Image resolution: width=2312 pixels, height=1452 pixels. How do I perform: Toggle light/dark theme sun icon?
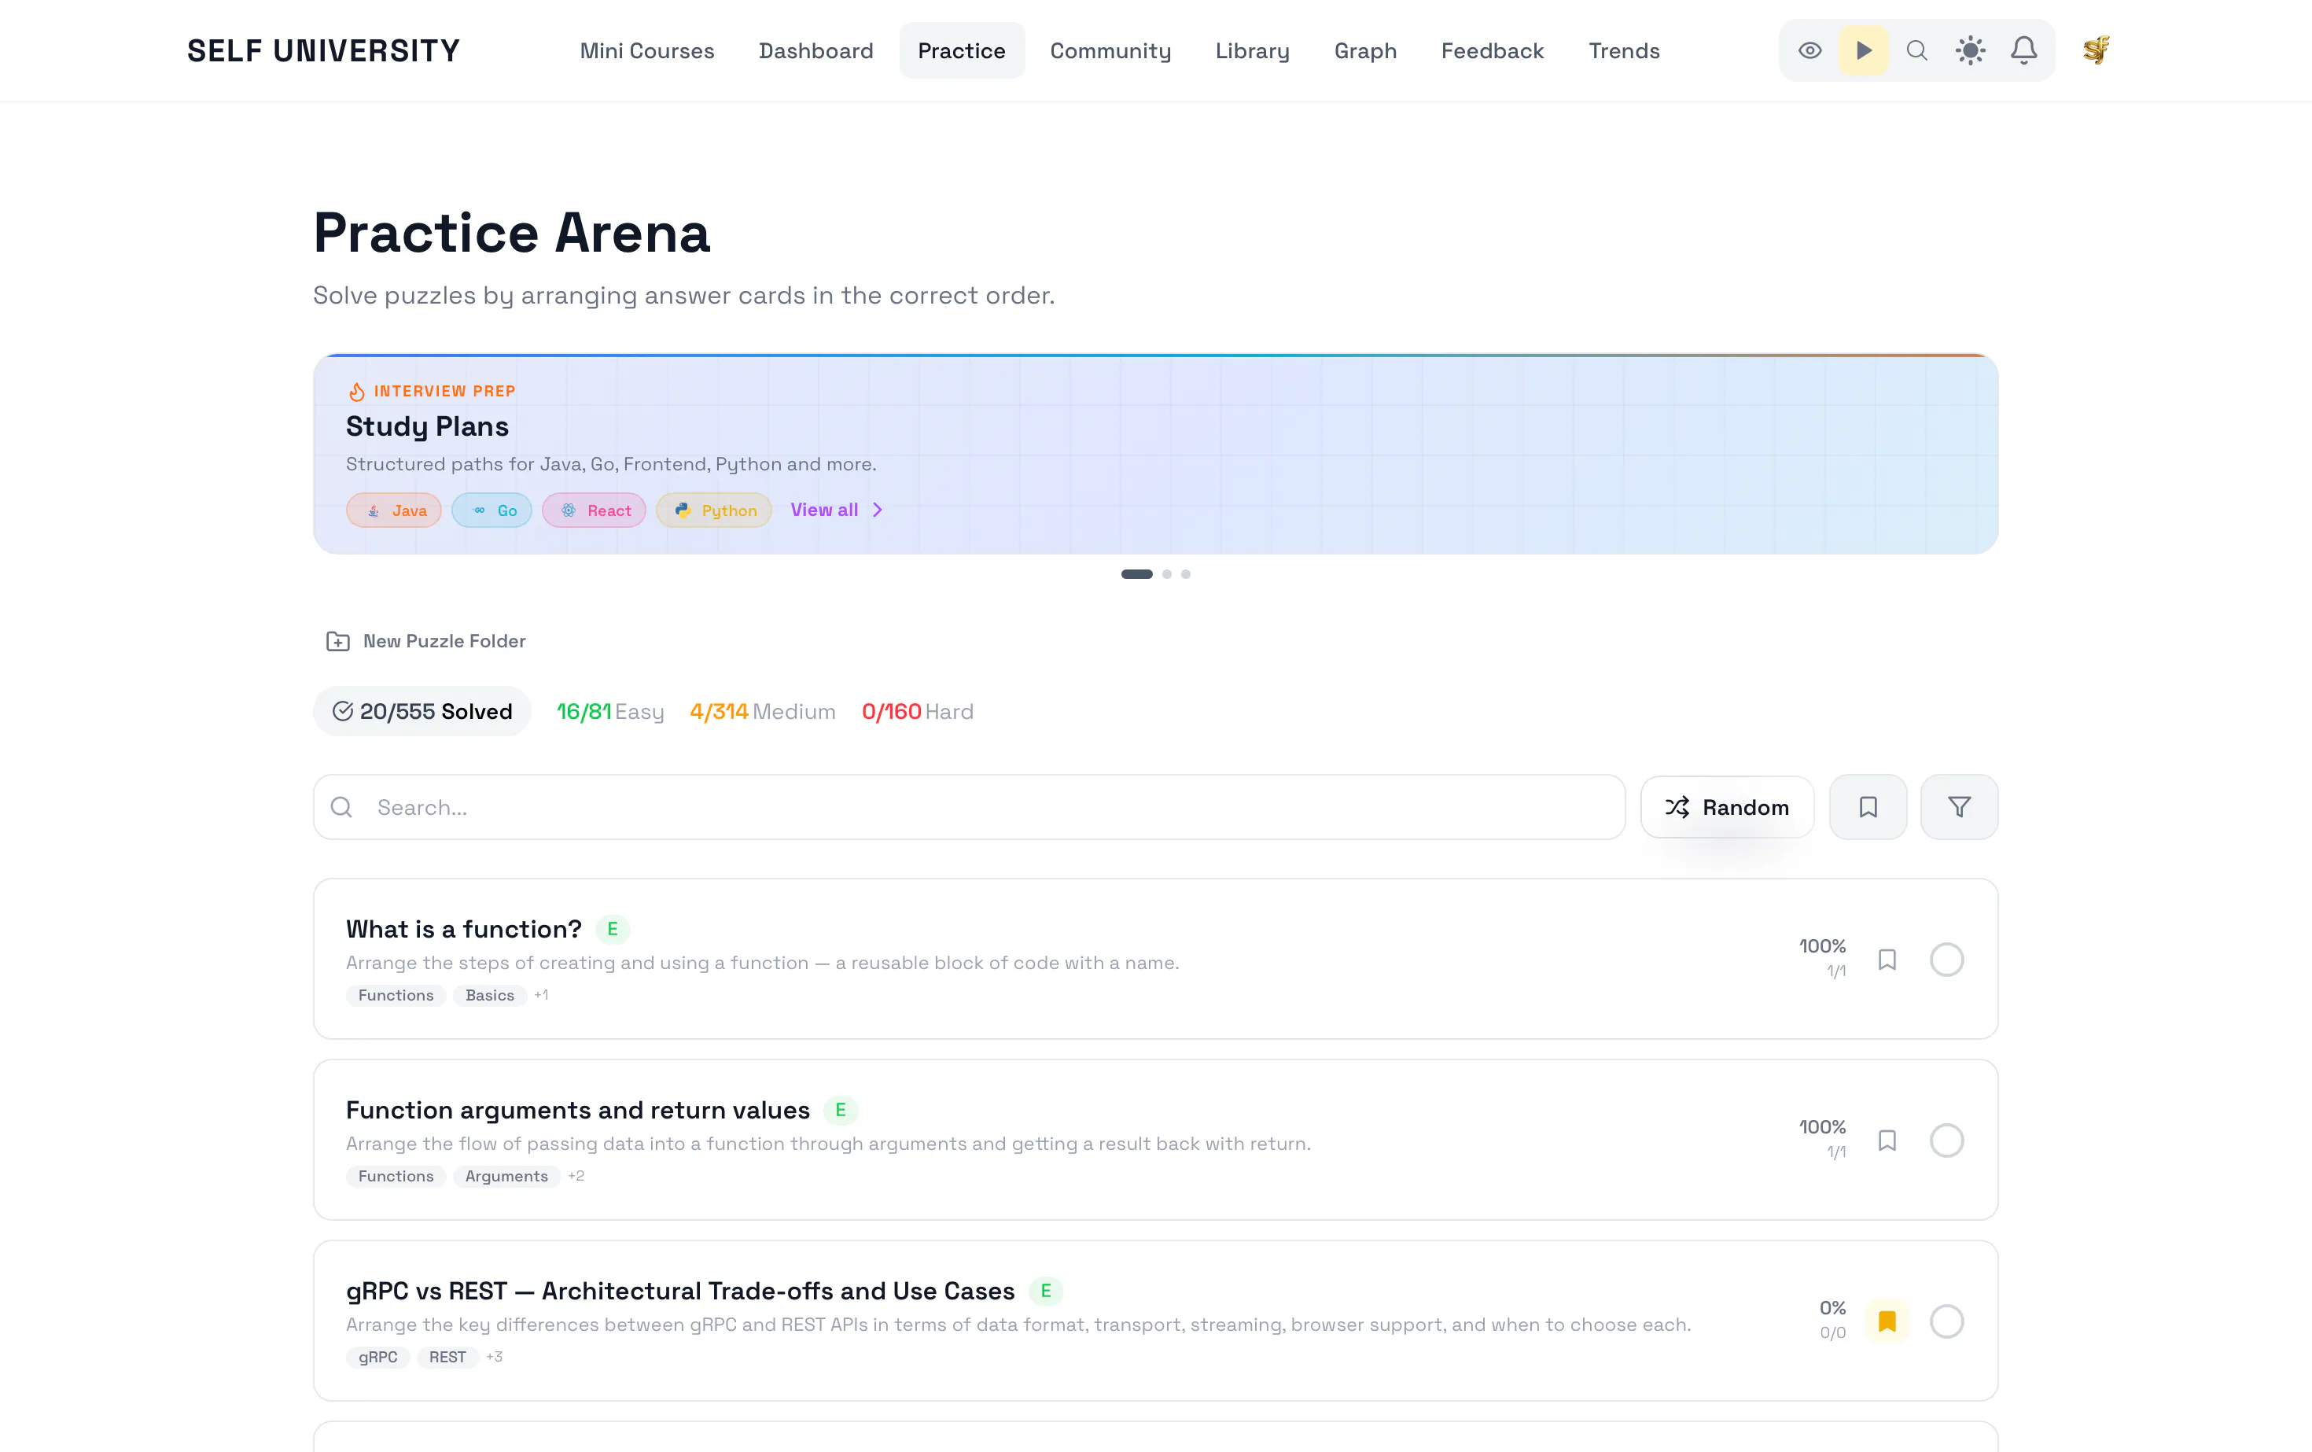point(1970,51)
